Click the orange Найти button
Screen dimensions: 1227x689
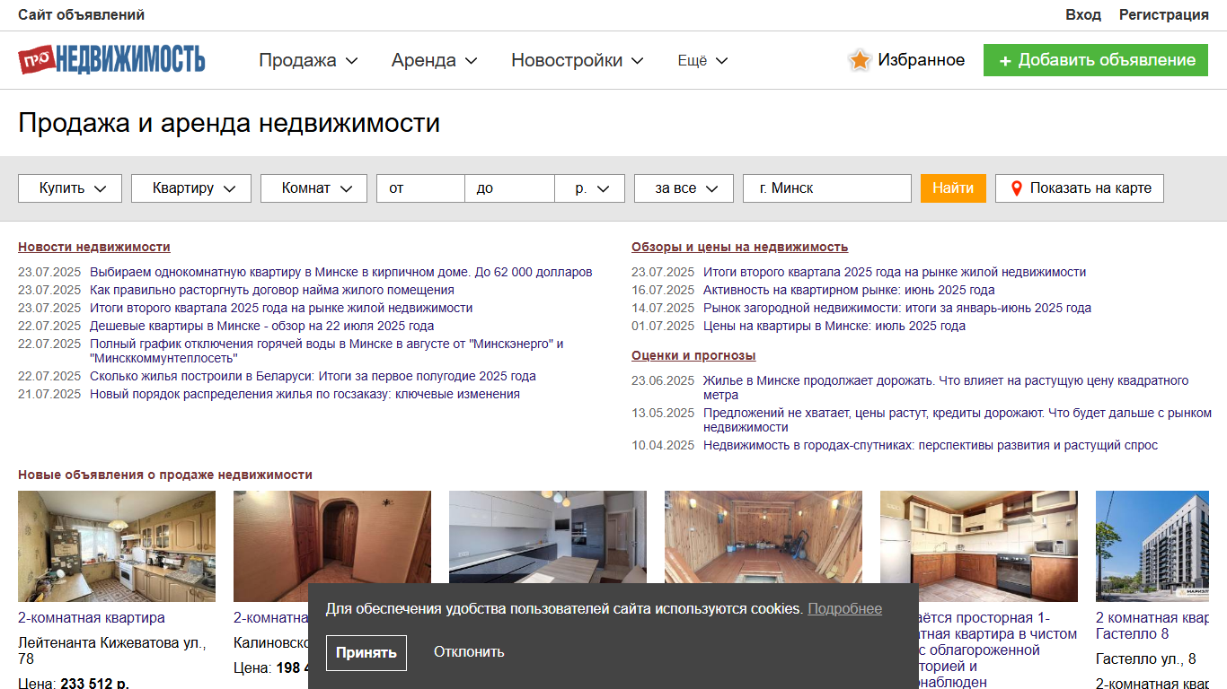pos(953,188)
